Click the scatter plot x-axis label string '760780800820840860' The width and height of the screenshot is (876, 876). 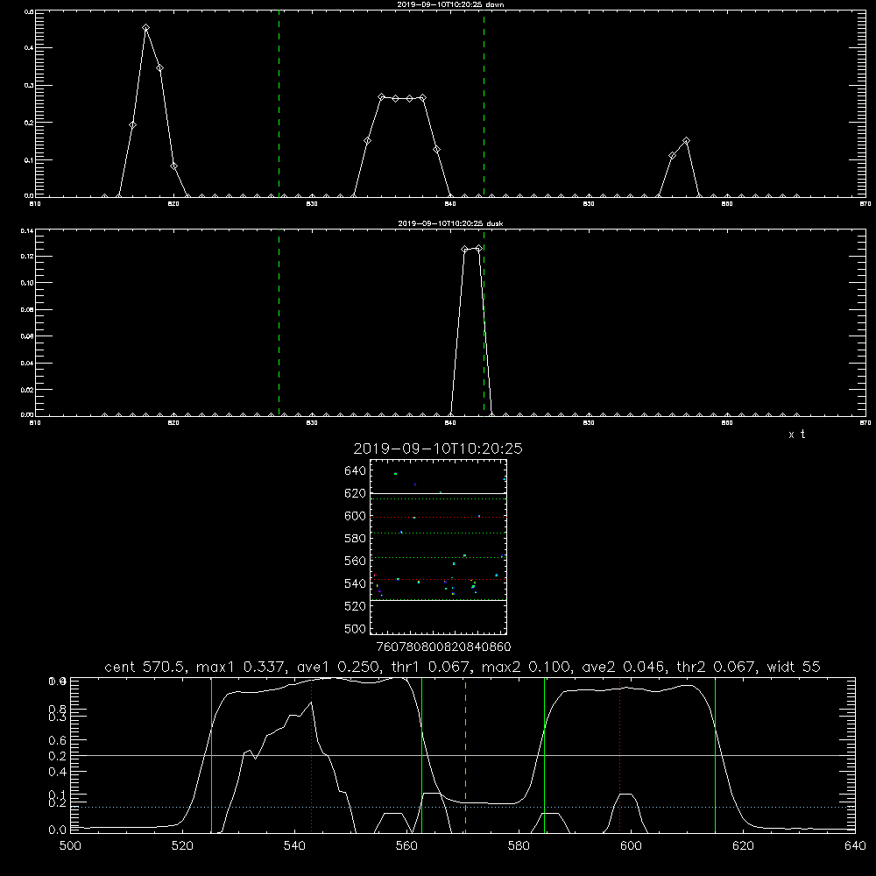[443, 647]
